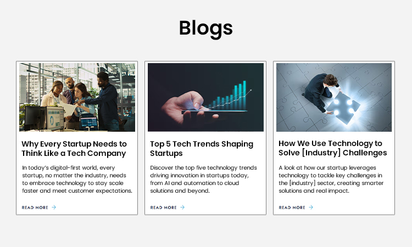Image resolution: width=412 pixels, height=247 pixels.
Task: Click the 'In today's digital-first world' description text
Action: click(x=77, y=179)
